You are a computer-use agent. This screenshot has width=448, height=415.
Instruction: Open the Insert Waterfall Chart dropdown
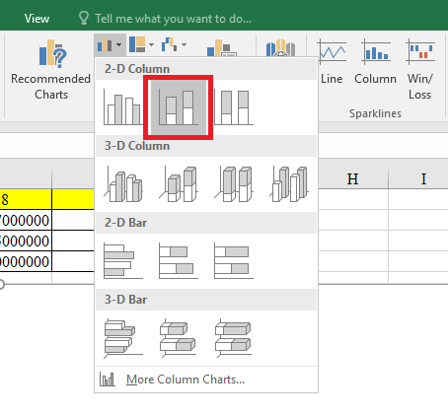[174, 44]
